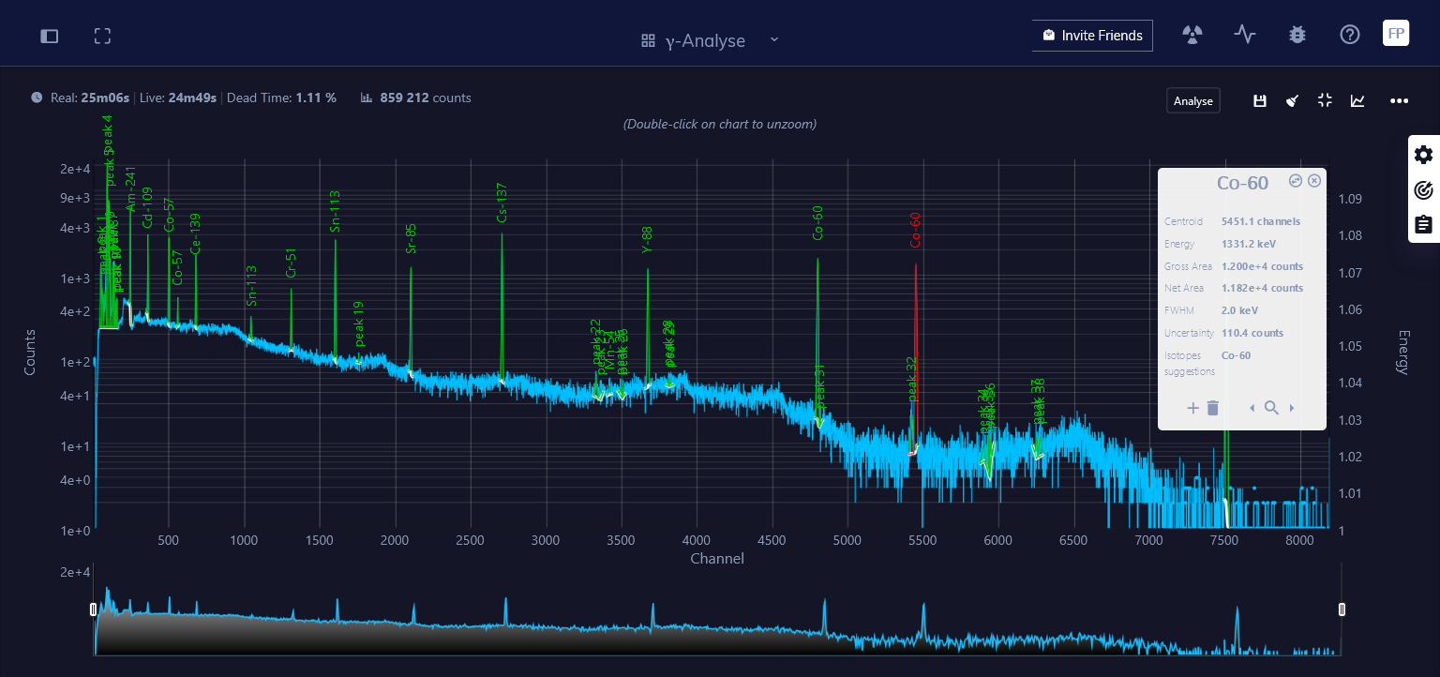
Task: Open the clipboard report icon
Action: pos(1424,225)
